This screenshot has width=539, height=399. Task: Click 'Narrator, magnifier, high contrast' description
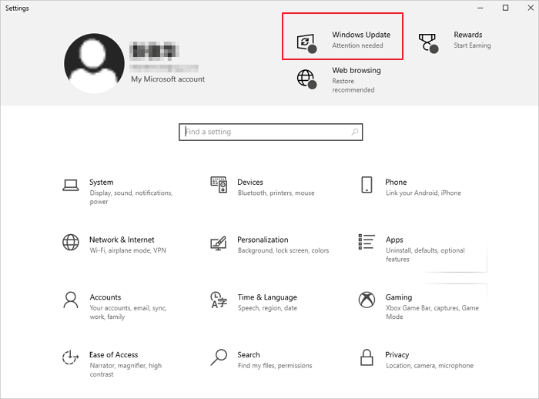pos(126,370)
